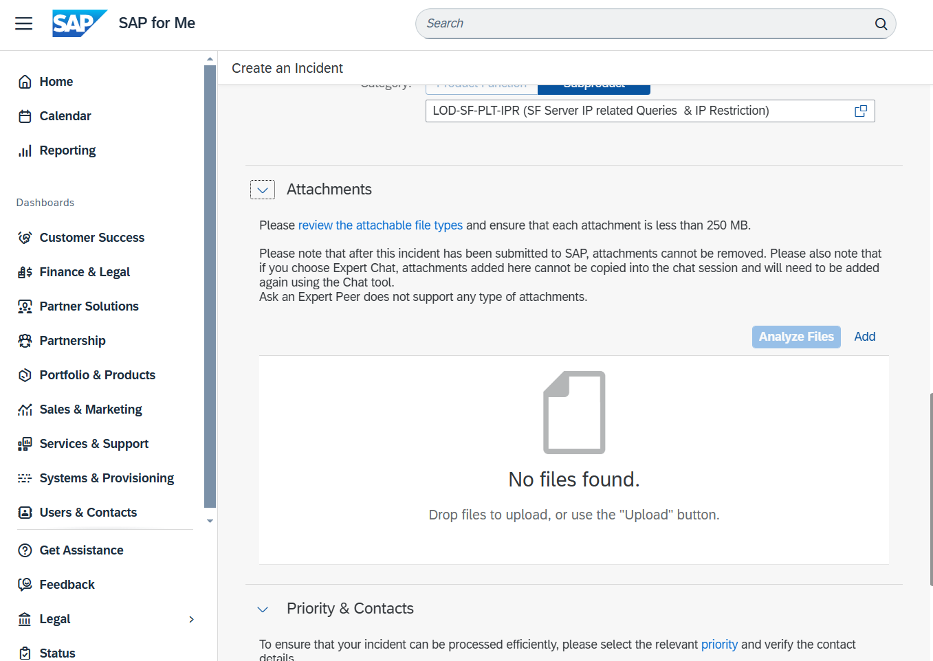Open value help icon in category field
Screen dimensions: 933x661
pos(860,111)
